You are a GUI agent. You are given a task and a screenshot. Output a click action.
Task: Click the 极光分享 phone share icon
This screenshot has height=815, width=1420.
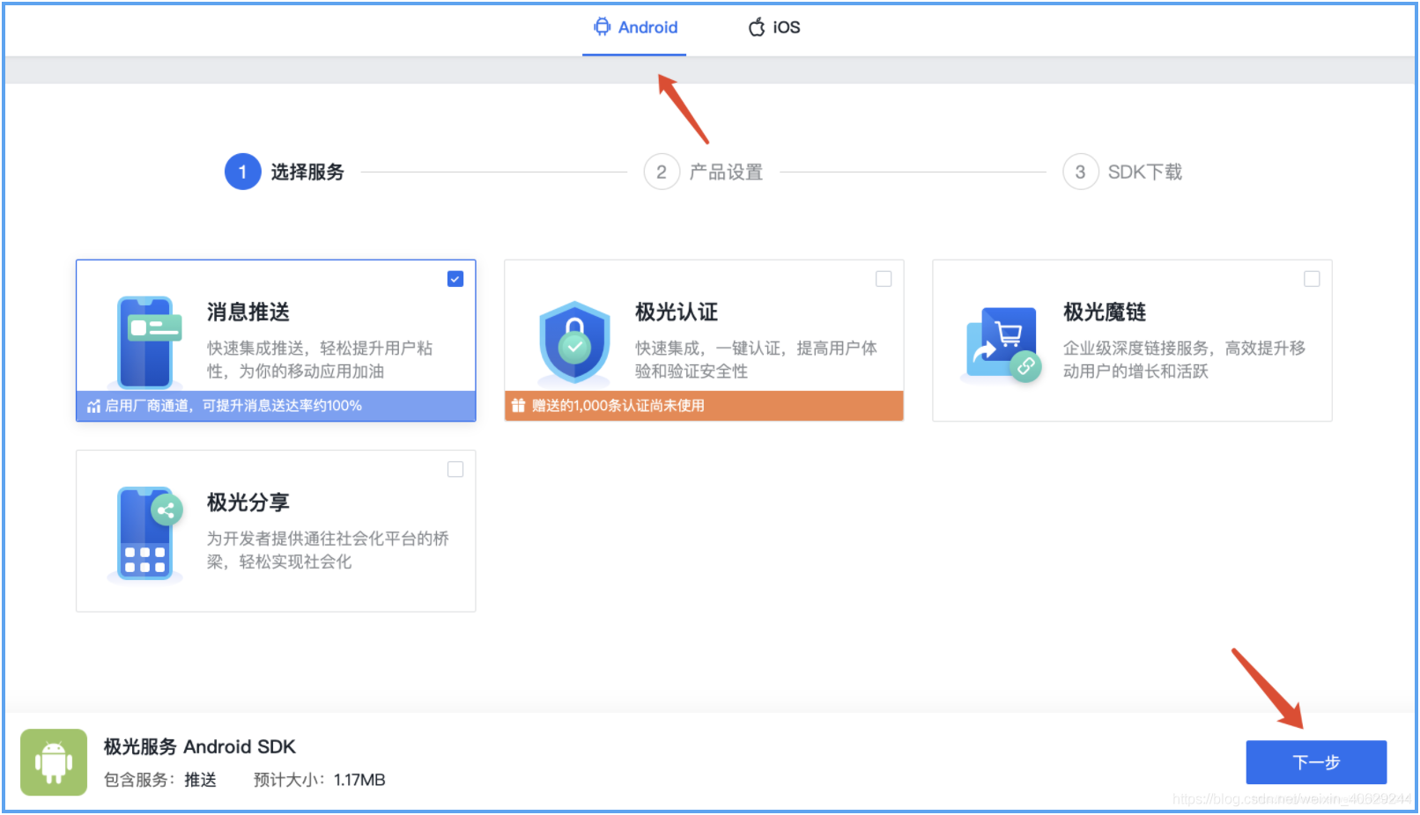[145, 534]
